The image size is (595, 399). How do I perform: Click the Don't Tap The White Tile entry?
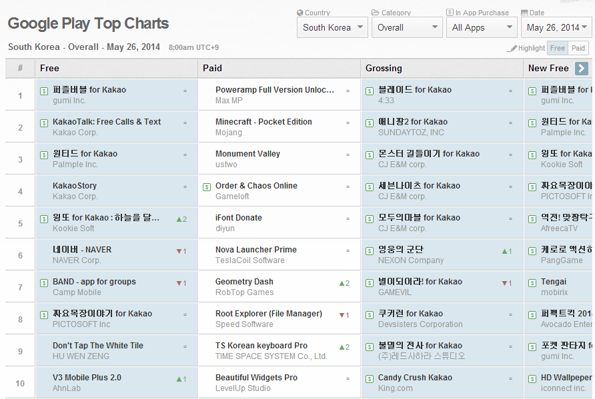[98, 346]
